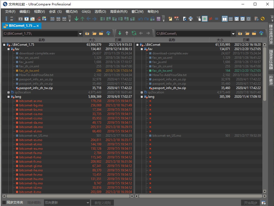Click the save purple floppy disk icon
The width and height of the screenshot is (274, 206).
tap(158, 19)
